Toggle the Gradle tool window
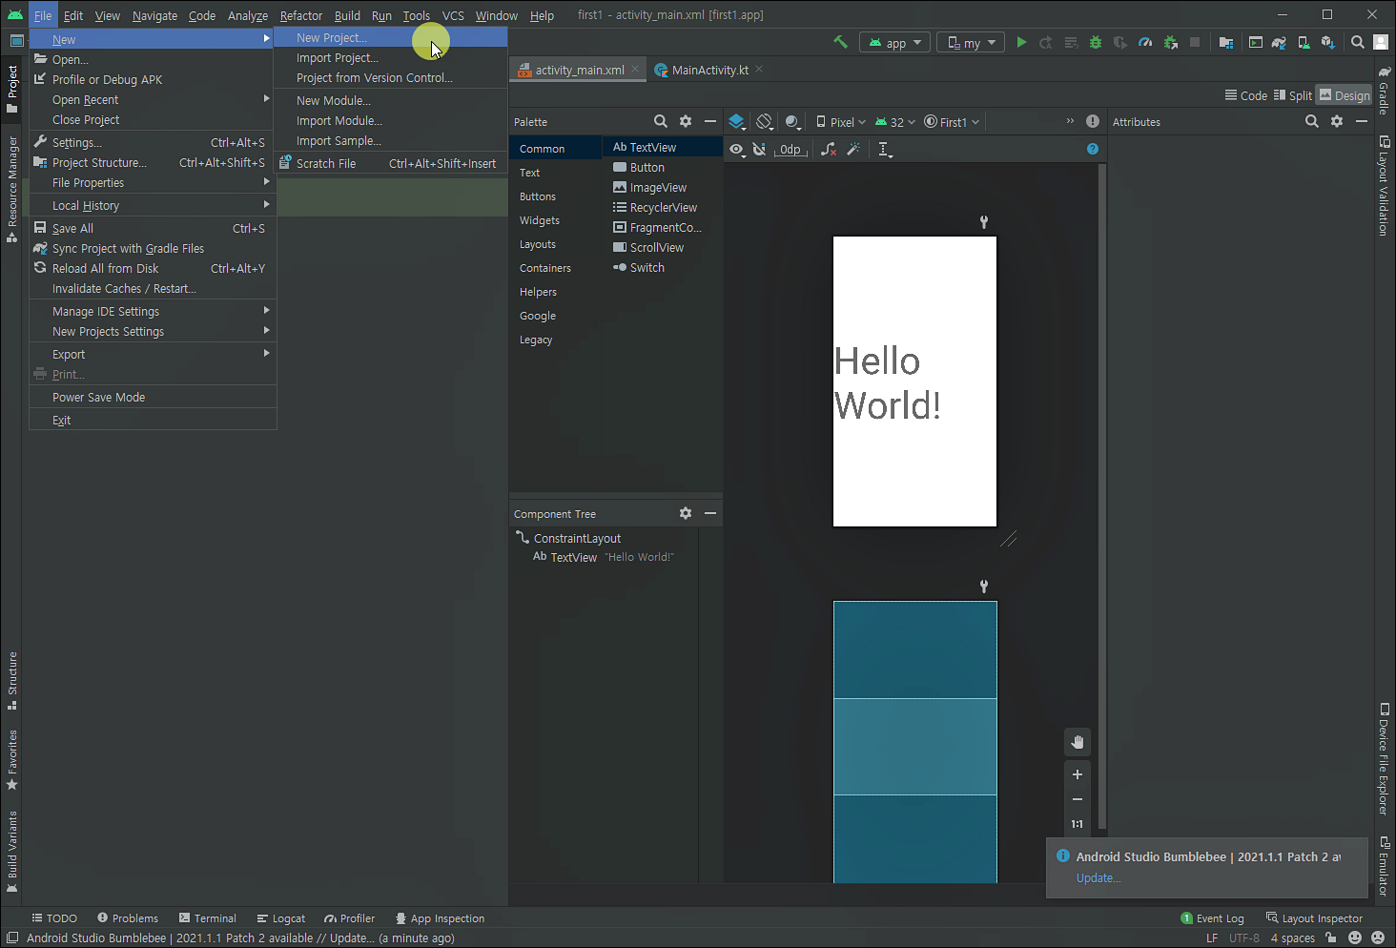The image size is (1396, 948). coord(1384,90)
